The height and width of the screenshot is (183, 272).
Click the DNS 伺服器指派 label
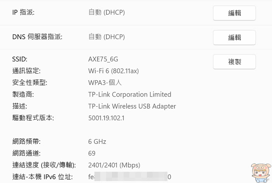37,37
